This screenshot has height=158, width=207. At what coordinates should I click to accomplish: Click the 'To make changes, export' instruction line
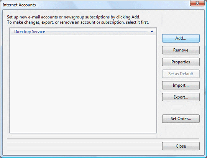(78, 22)
